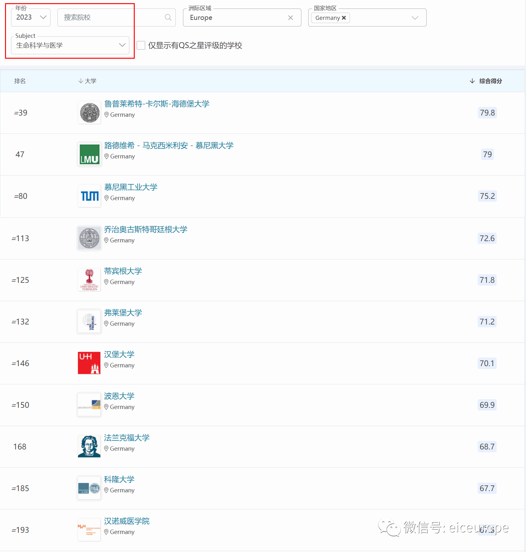Open Heidelberg University link

click(x=157, y=104)
